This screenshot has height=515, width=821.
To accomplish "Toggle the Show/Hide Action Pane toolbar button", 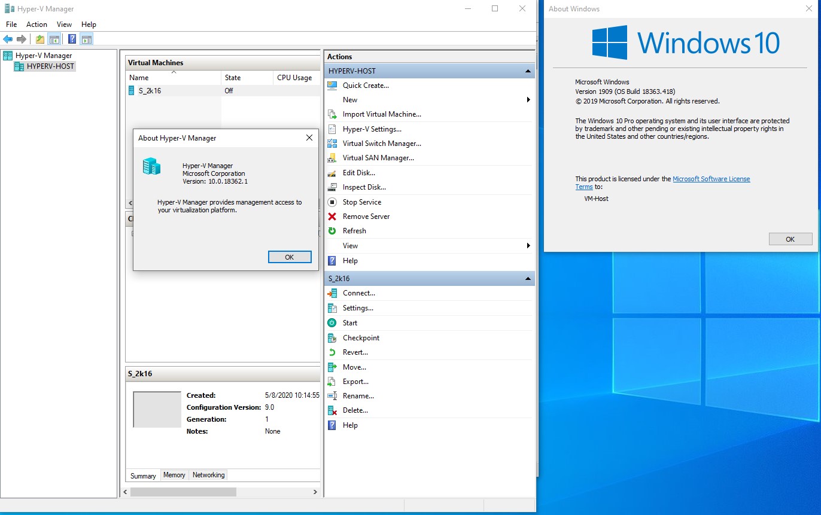I will (87, 39).
